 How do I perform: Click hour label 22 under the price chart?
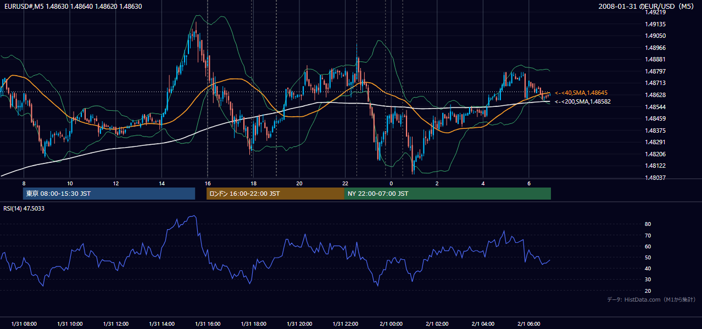tap(346, 183)
